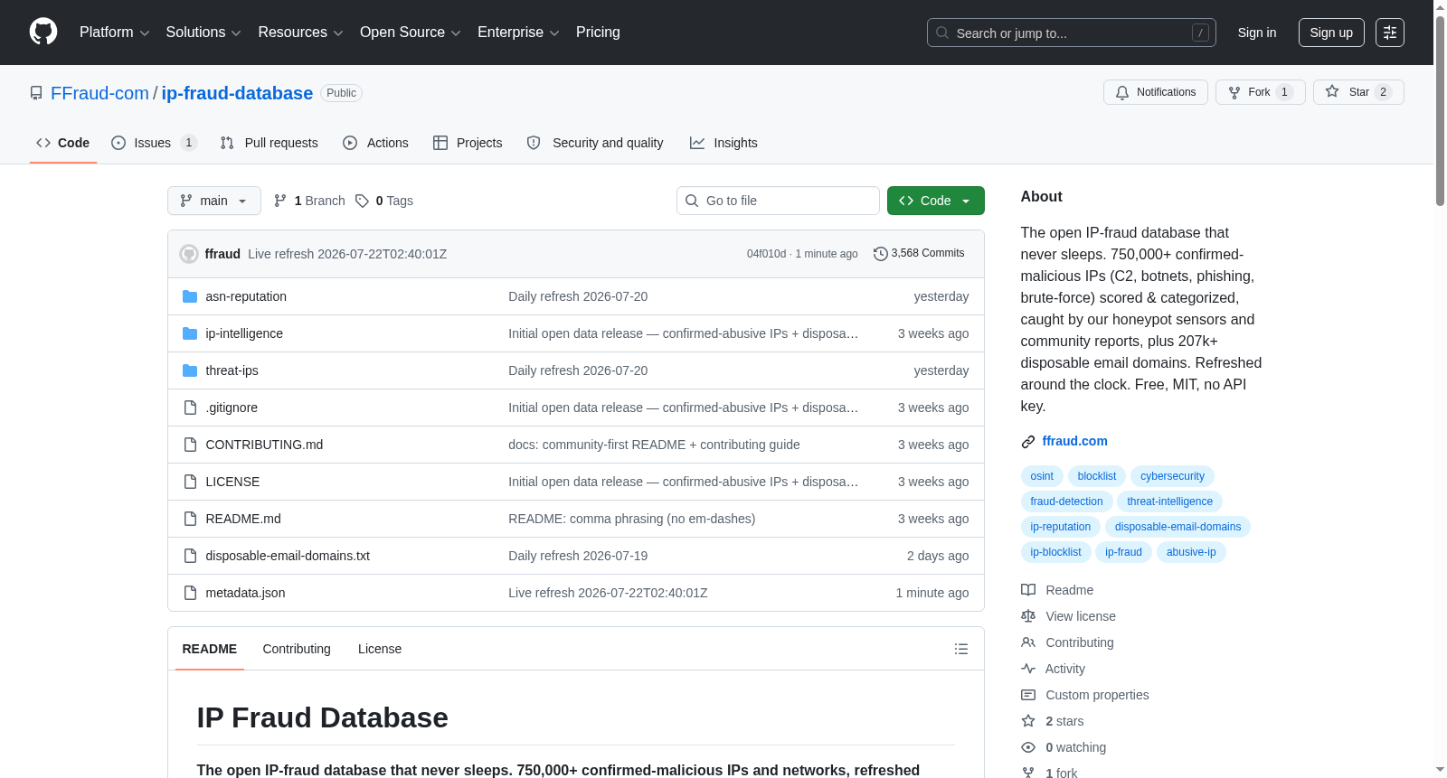
Task: Click the CONTRIBUTING.md file icon
Action: point(190,445)
